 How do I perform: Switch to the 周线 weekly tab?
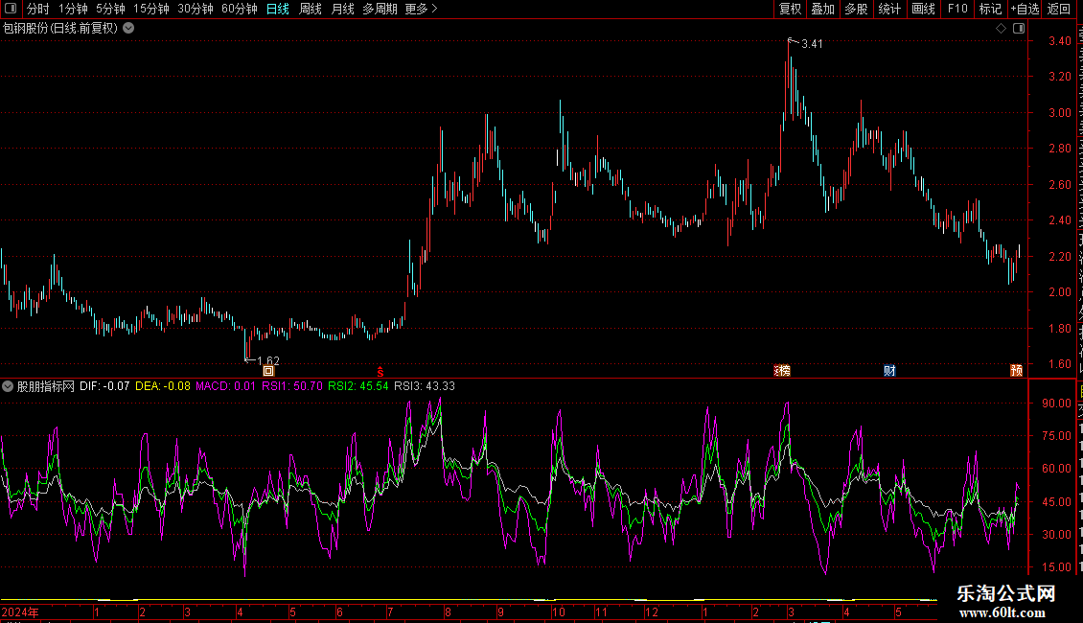311,9
